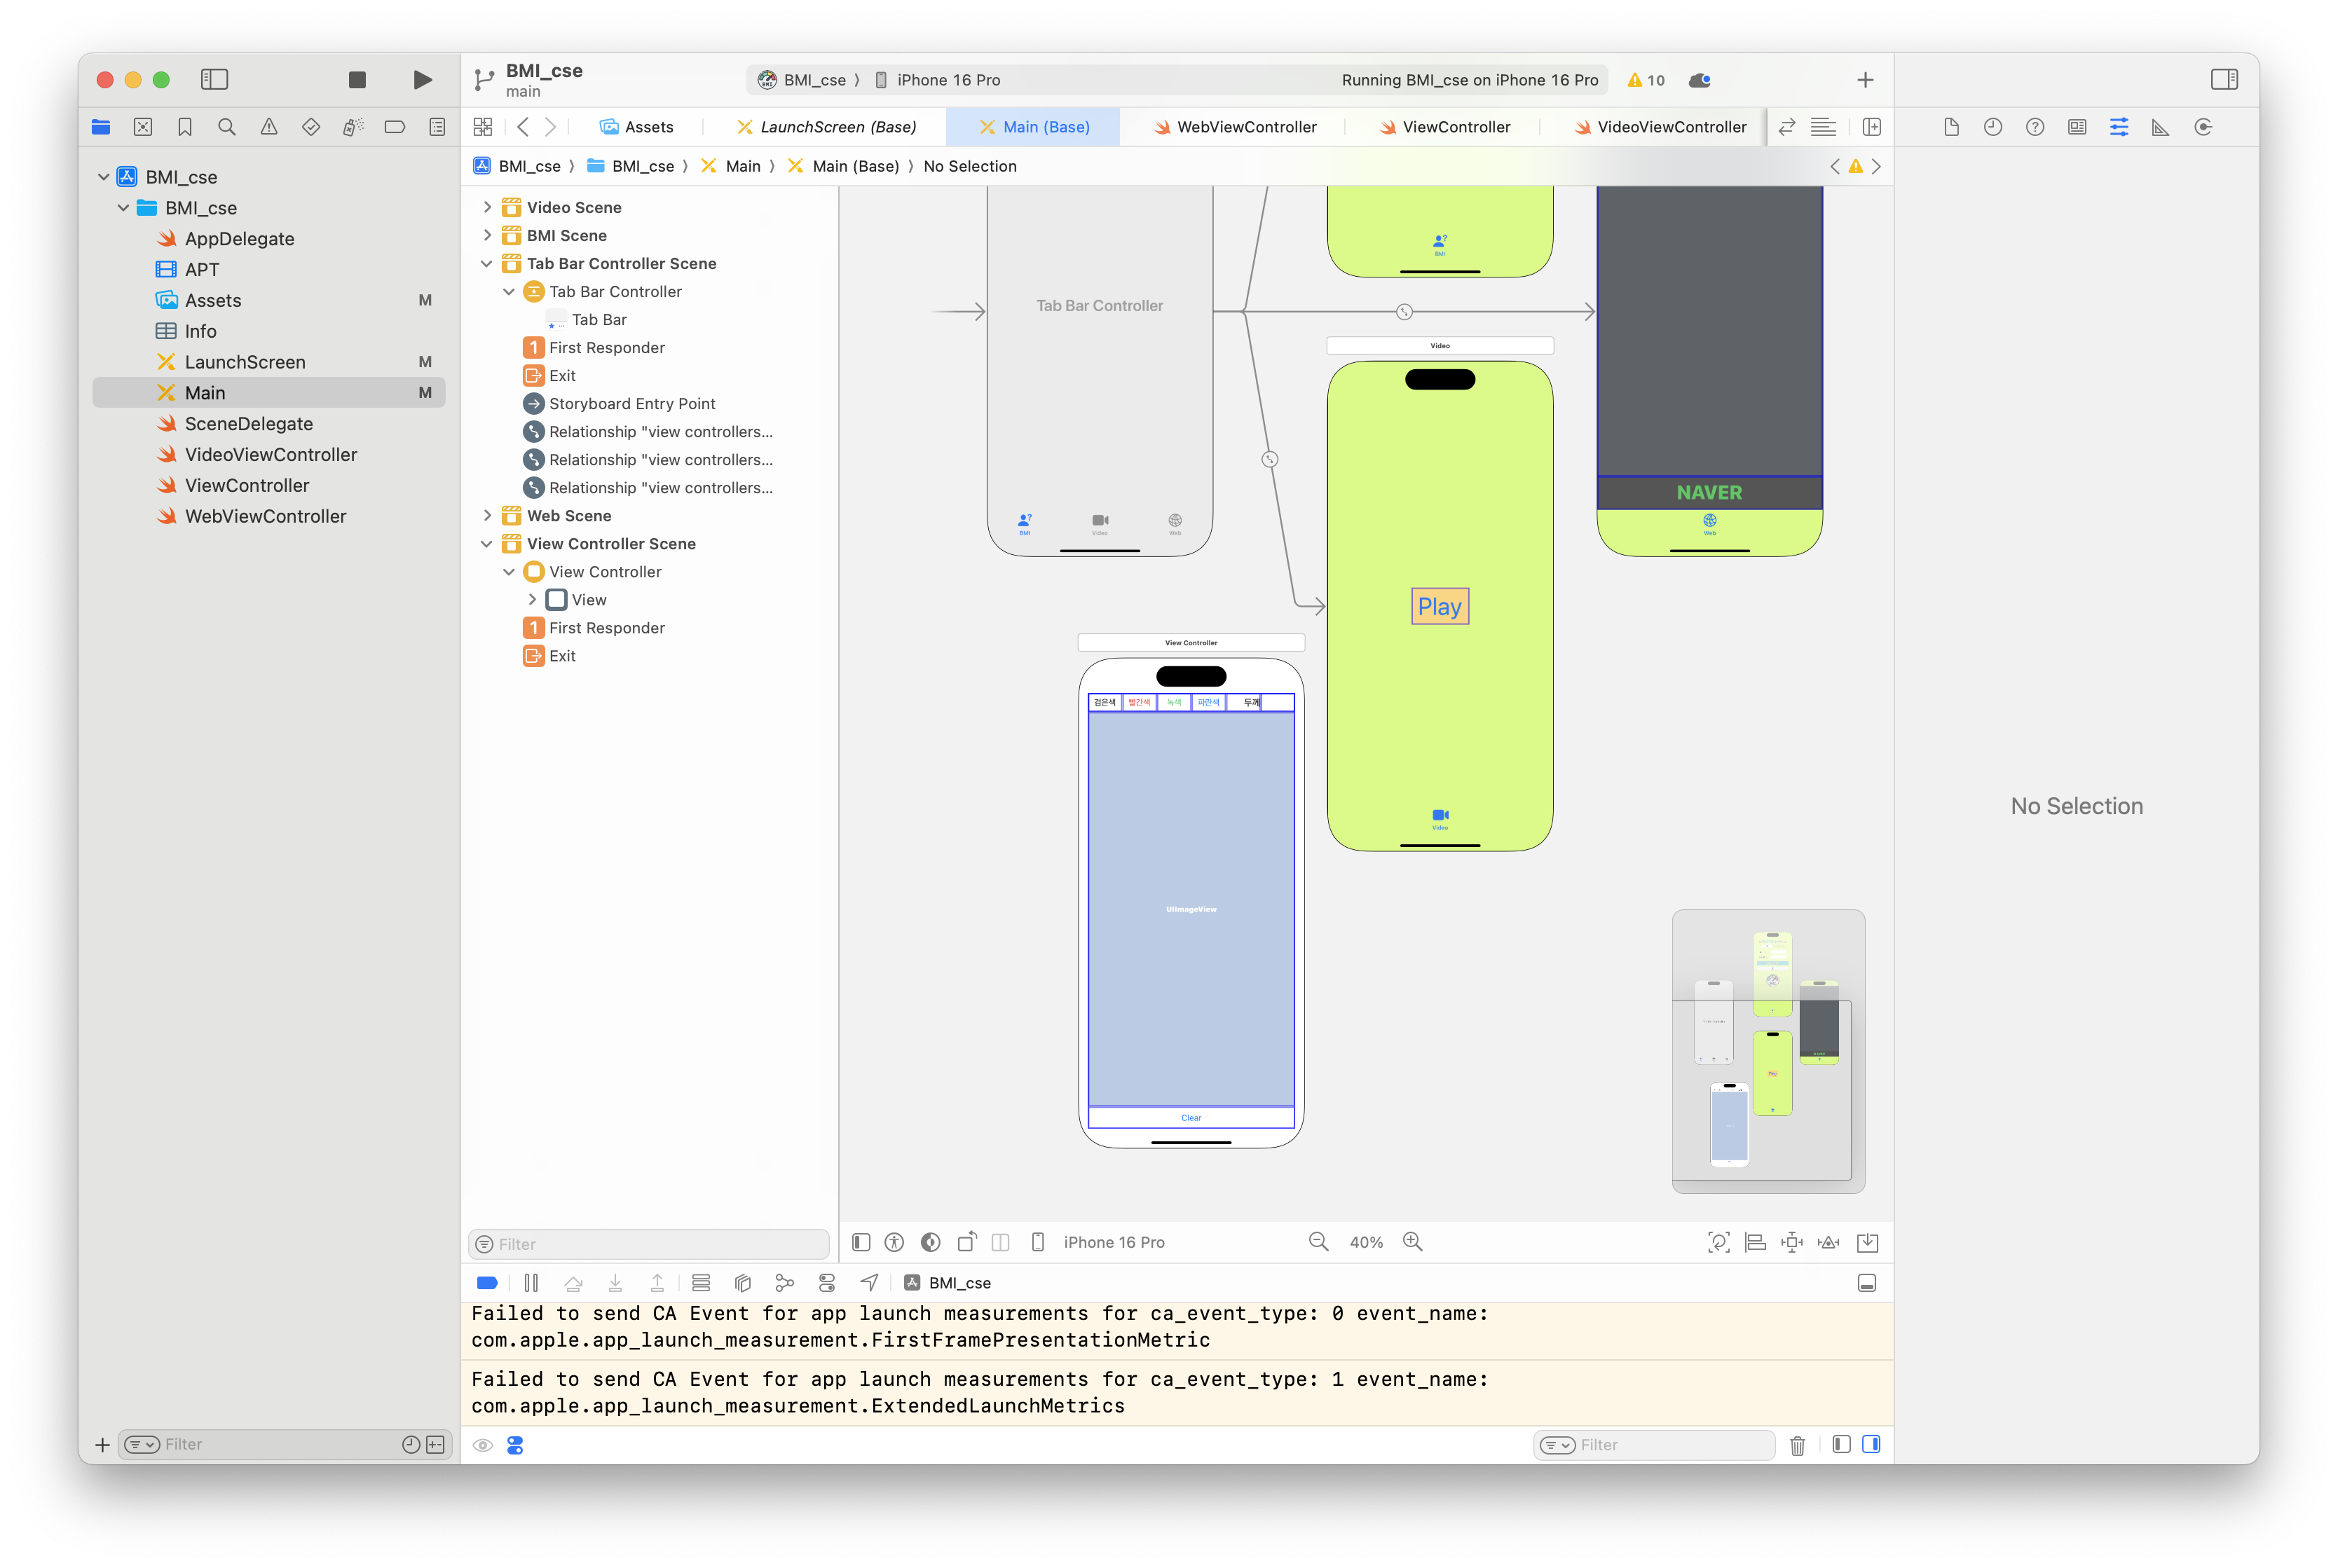Click the Run (play) button
2338x1568 pixels.
[422, 80]
